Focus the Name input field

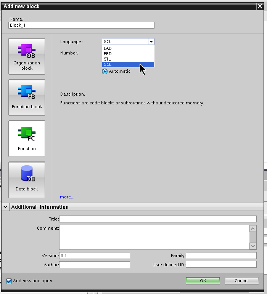(81, 25)
